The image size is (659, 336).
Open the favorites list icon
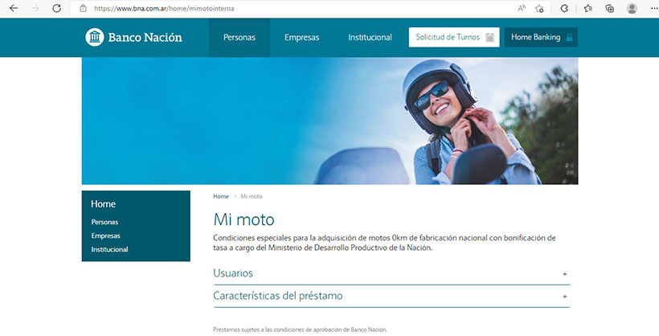(588, 8)
